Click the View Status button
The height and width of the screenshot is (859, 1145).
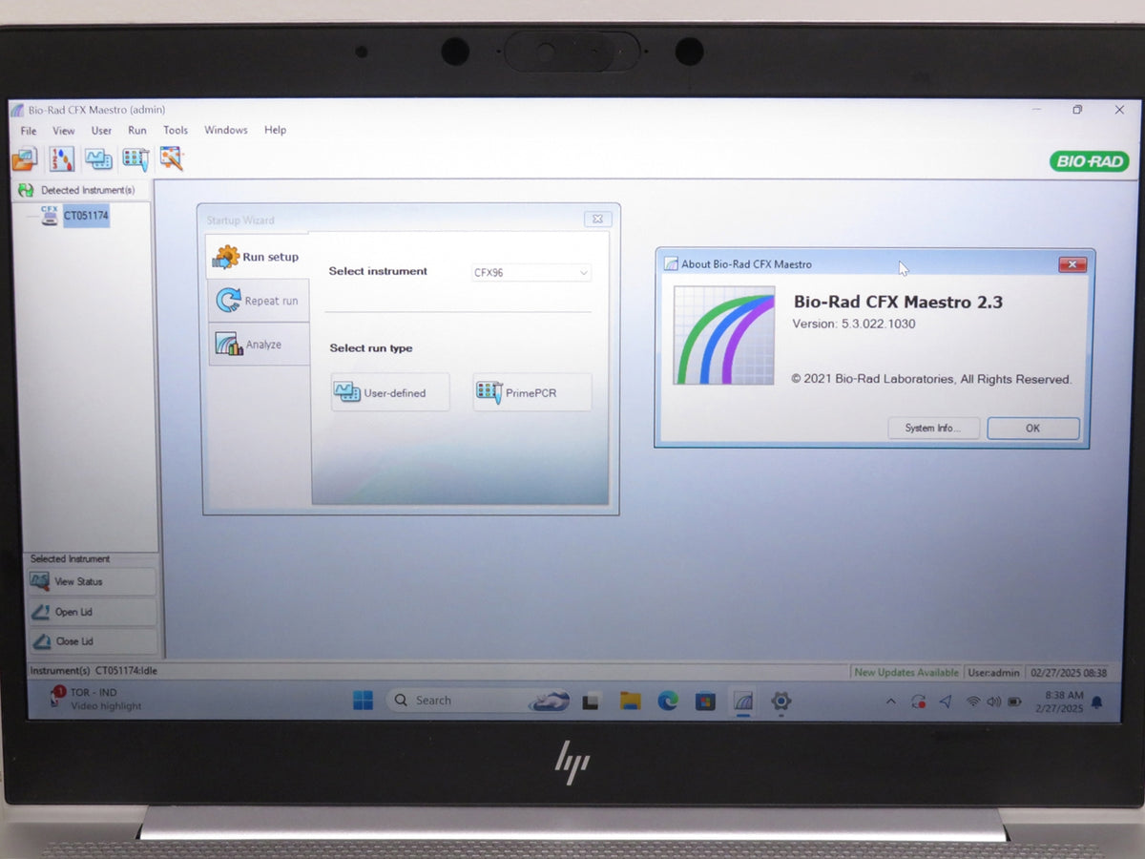pos(92,581)
